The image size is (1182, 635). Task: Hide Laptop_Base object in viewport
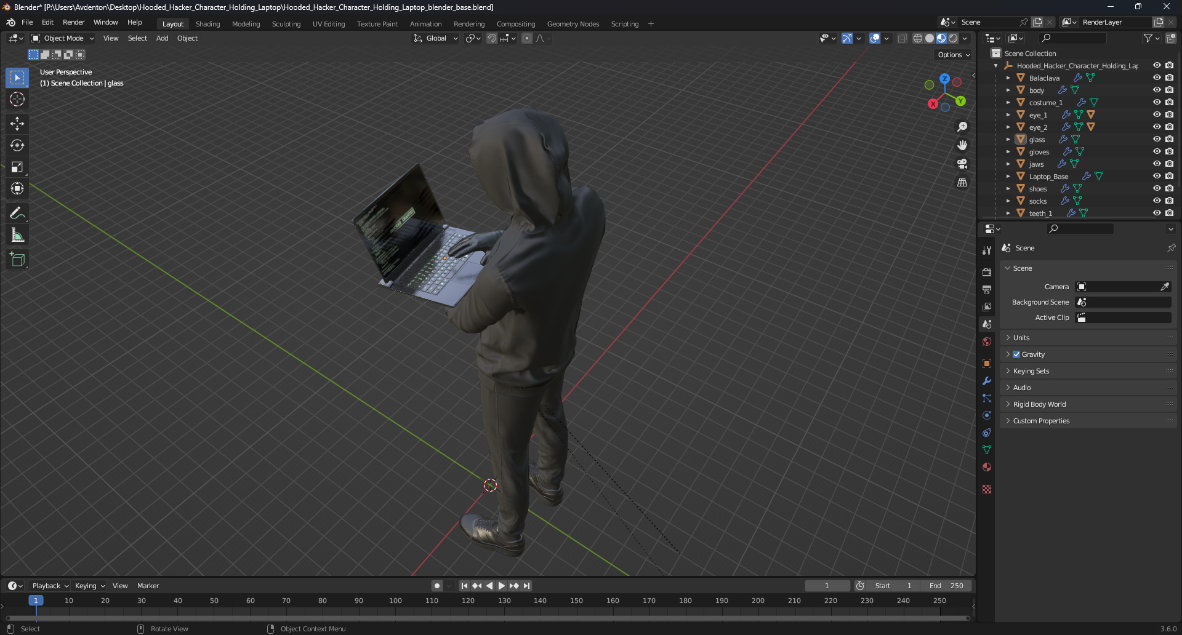[x=1157, y=176]
